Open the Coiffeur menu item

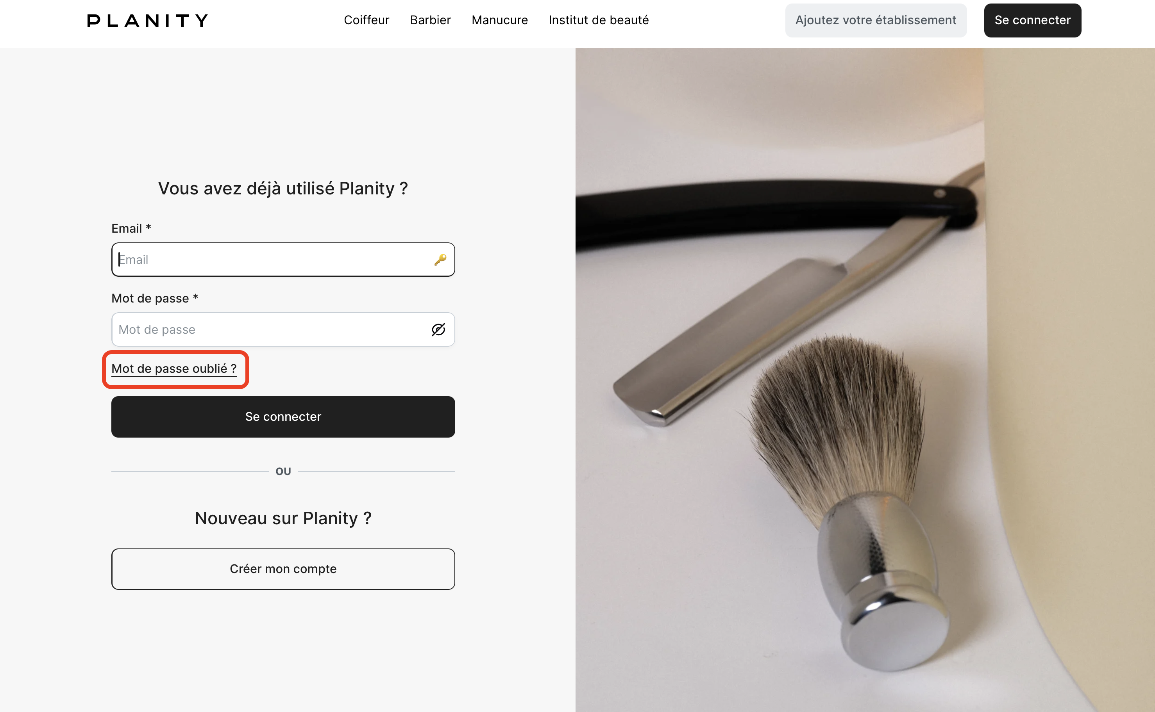[x=366, y=20]
